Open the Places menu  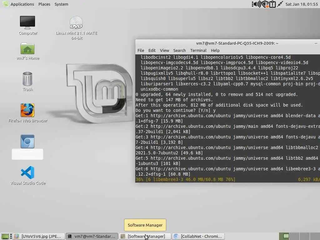click(44, 4)
